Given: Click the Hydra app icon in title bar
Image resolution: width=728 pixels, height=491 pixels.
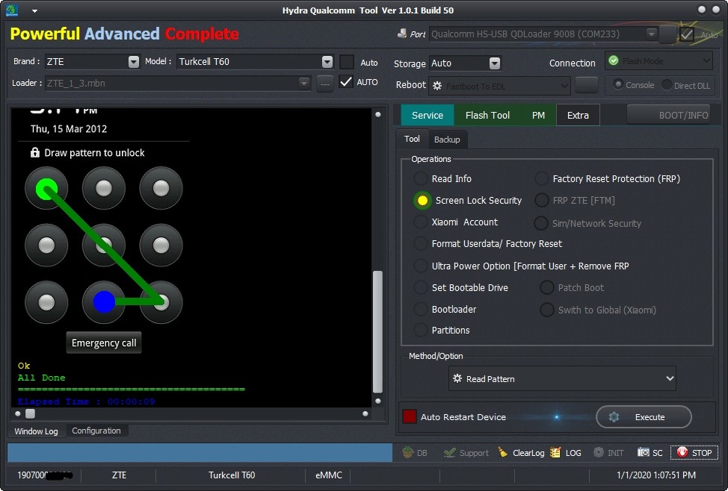Looking at the screenshot, I should pyautogui.click(x=12, y=10).
